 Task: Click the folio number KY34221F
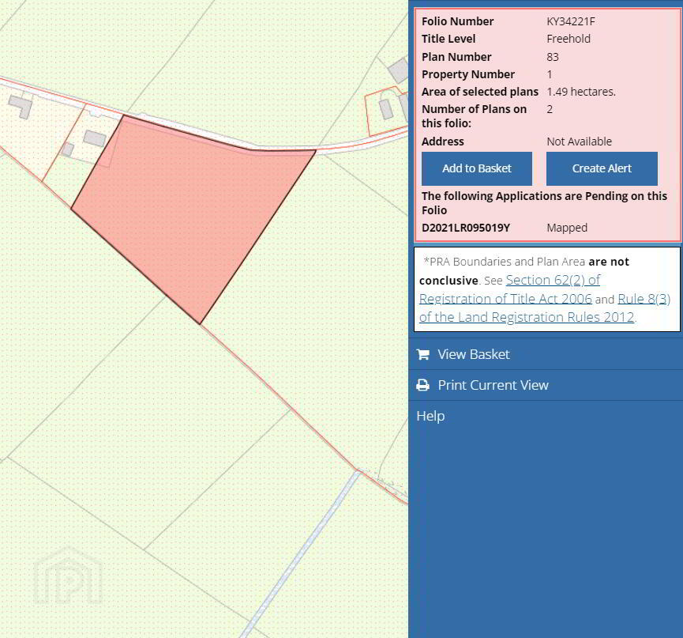coord(571,21)
